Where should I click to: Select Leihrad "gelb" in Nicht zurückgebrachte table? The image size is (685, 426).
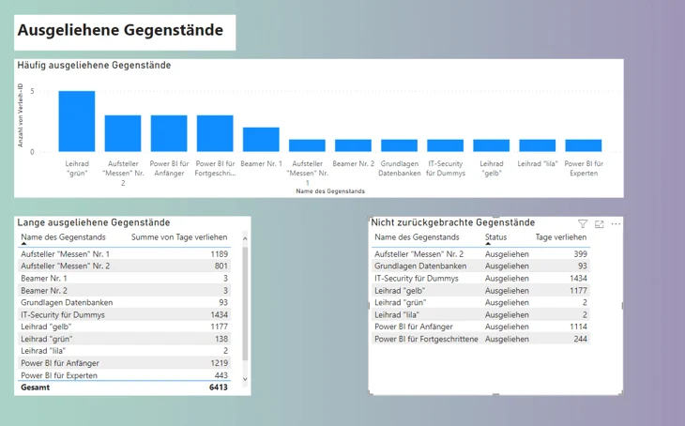(400, 291)
